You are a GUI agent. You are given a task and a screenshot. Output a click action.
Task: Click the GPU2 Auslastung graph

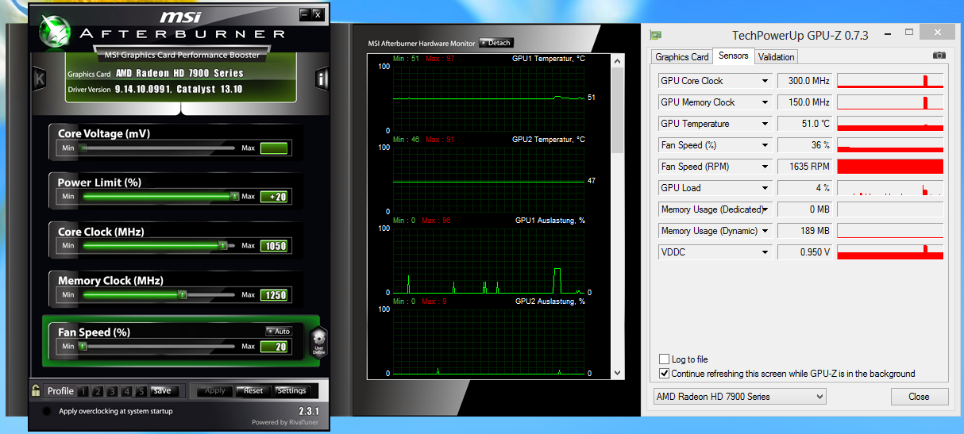[x=488, y=341]
